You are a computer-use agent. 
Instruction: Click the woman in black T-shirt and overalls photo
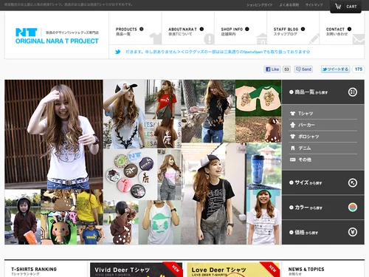tap(214, 194)
